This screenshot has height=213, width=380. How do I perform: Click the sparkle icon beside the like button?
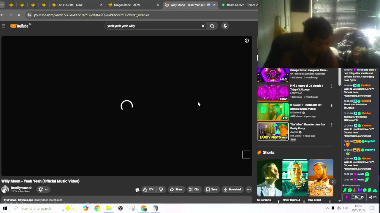point(137,190)
